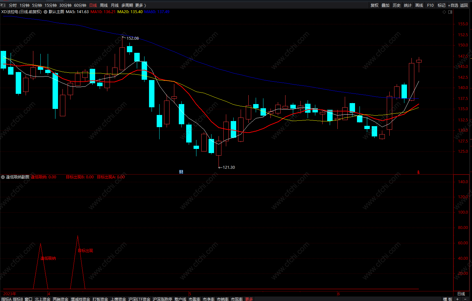Click the 目标出现 signal label in the sub-chart
The image size is (472, 301).
(85, 251)
